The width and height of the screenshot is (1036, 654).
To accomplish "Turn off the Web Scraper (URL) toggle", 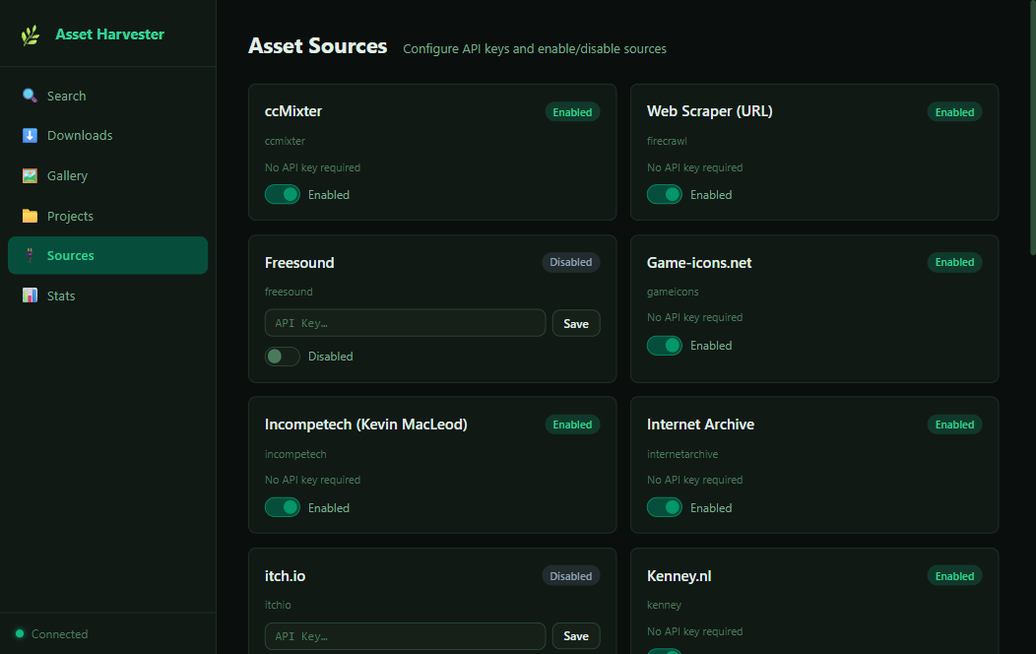I will click(664, 194).
